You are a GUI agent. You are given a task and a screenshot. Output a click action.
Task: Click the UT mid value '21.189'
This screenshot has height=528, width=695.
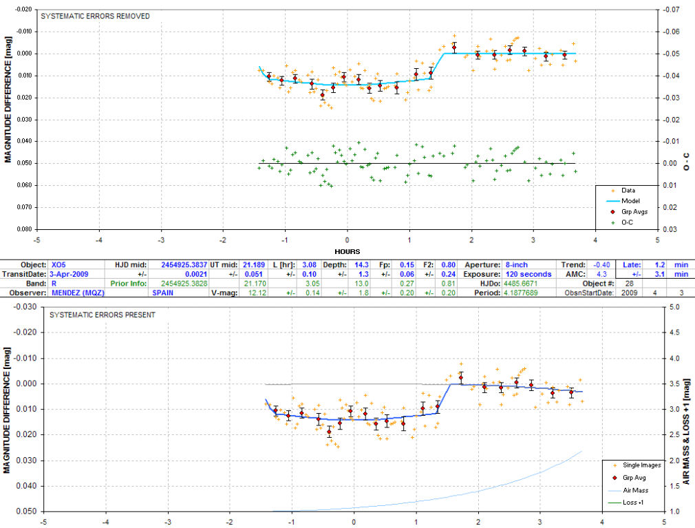coord(254,264)
